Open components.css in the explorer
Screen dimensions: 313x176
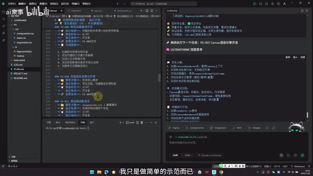click(x=25, y=34)
